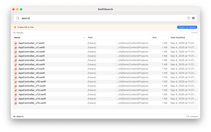This screenshot has height=132, width=211.
Task: Zoom SwiftSearch with the green button
Action: 21,9
